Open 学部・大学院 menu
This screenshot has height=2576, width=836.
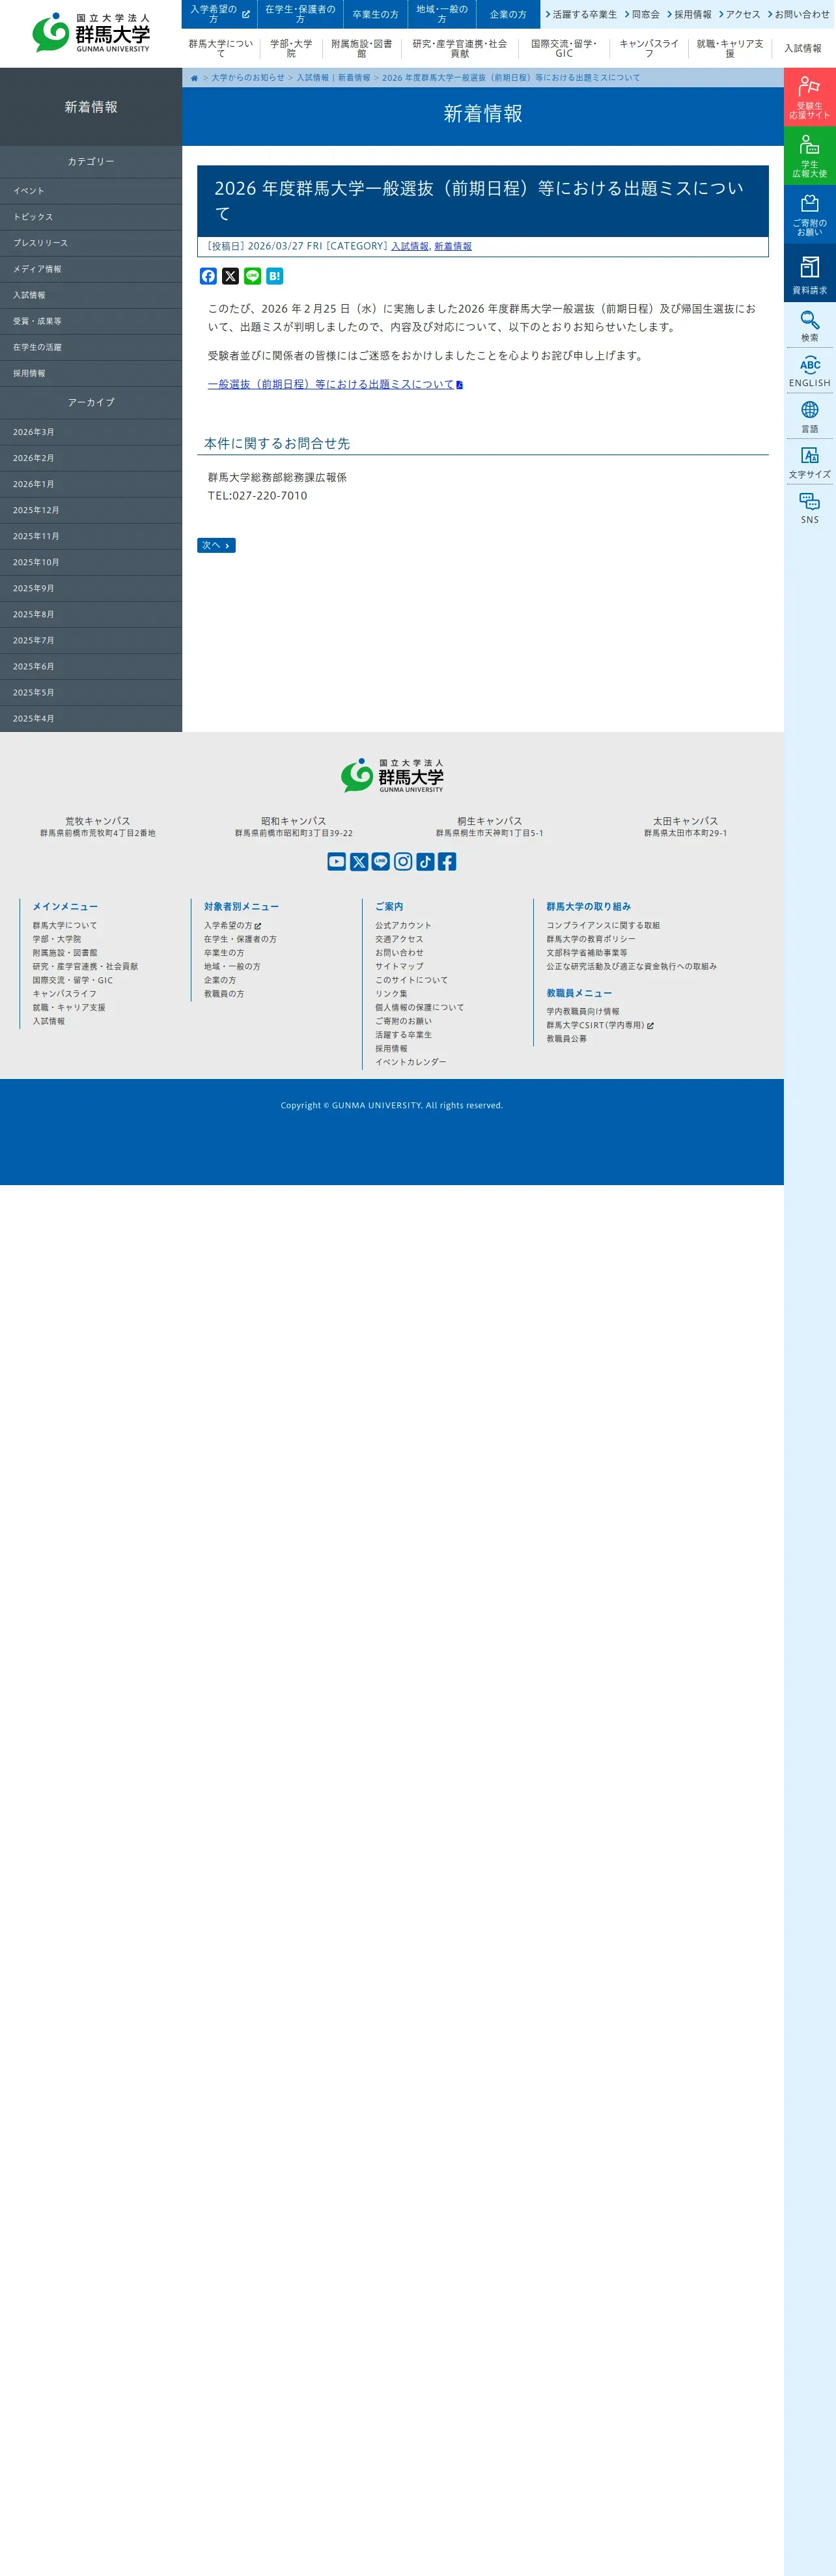[x=291, y=48]
